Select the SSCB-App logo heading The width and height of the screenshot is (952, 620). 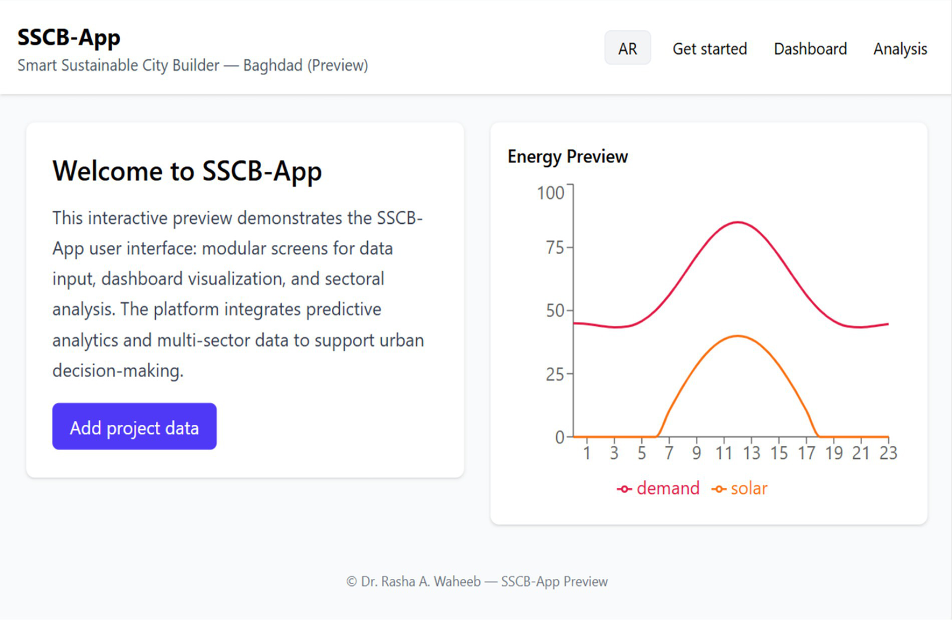pos(69,37)
